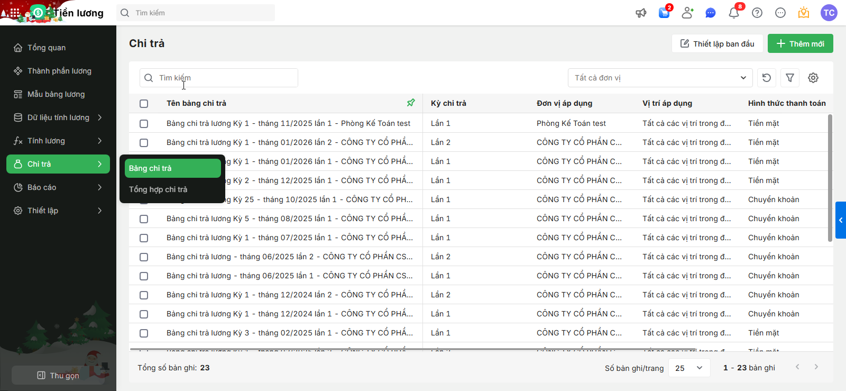Check row for tháng 07/2025 lần 1
The width and height of the screenshot is (846, 391).
tap(144, 238)
